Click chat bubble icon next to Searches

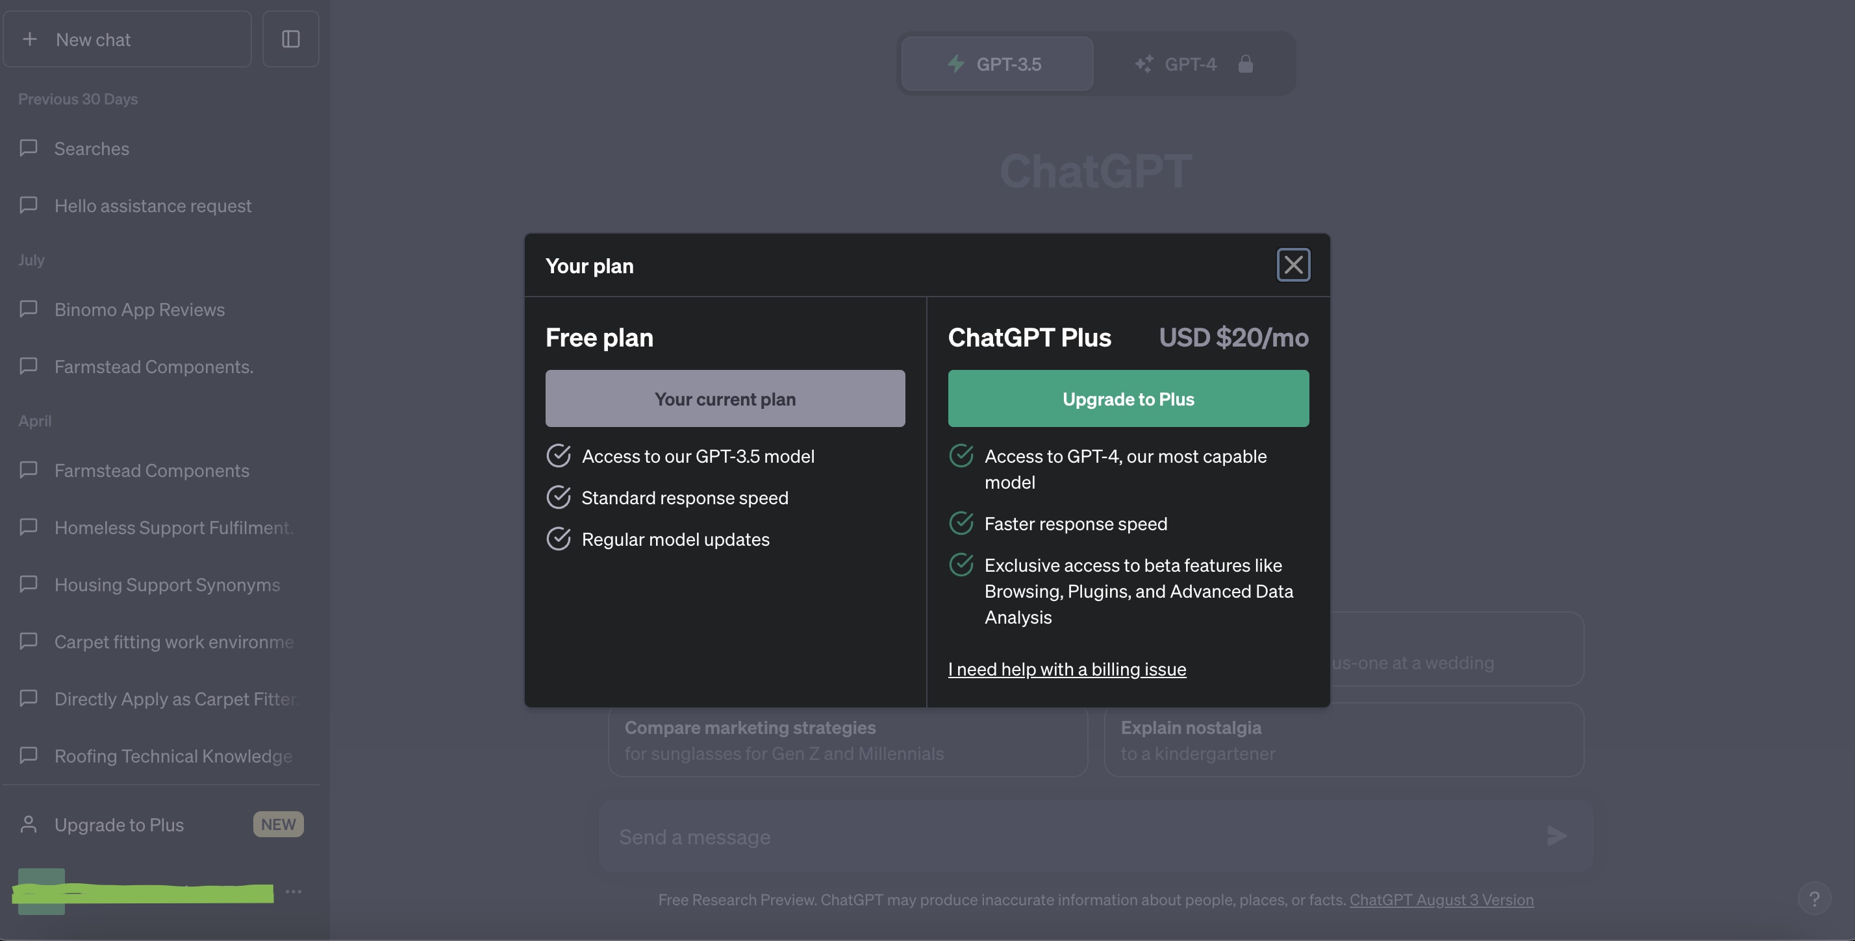coord(29,148)
